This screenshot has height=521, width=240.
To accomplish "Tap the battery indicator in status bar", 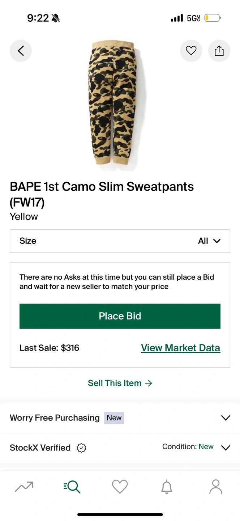I will (213, 18).
